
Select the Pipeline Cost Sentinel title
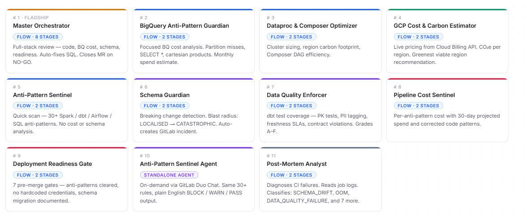[424, 95]
